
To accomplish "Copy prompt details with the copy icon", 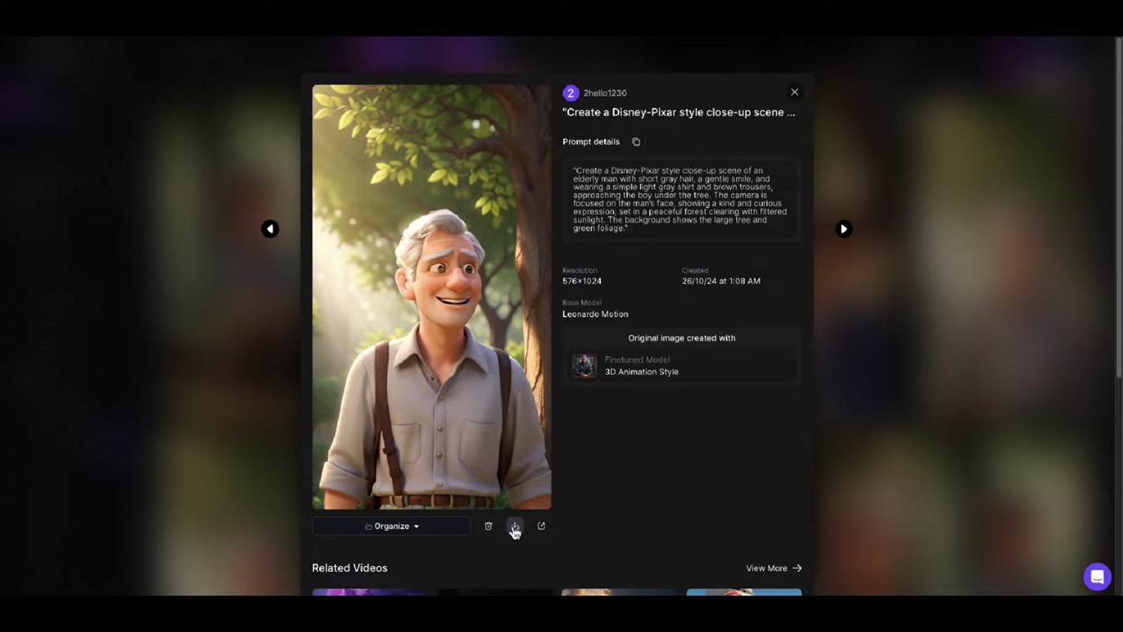I will click(x=636, y=142).
